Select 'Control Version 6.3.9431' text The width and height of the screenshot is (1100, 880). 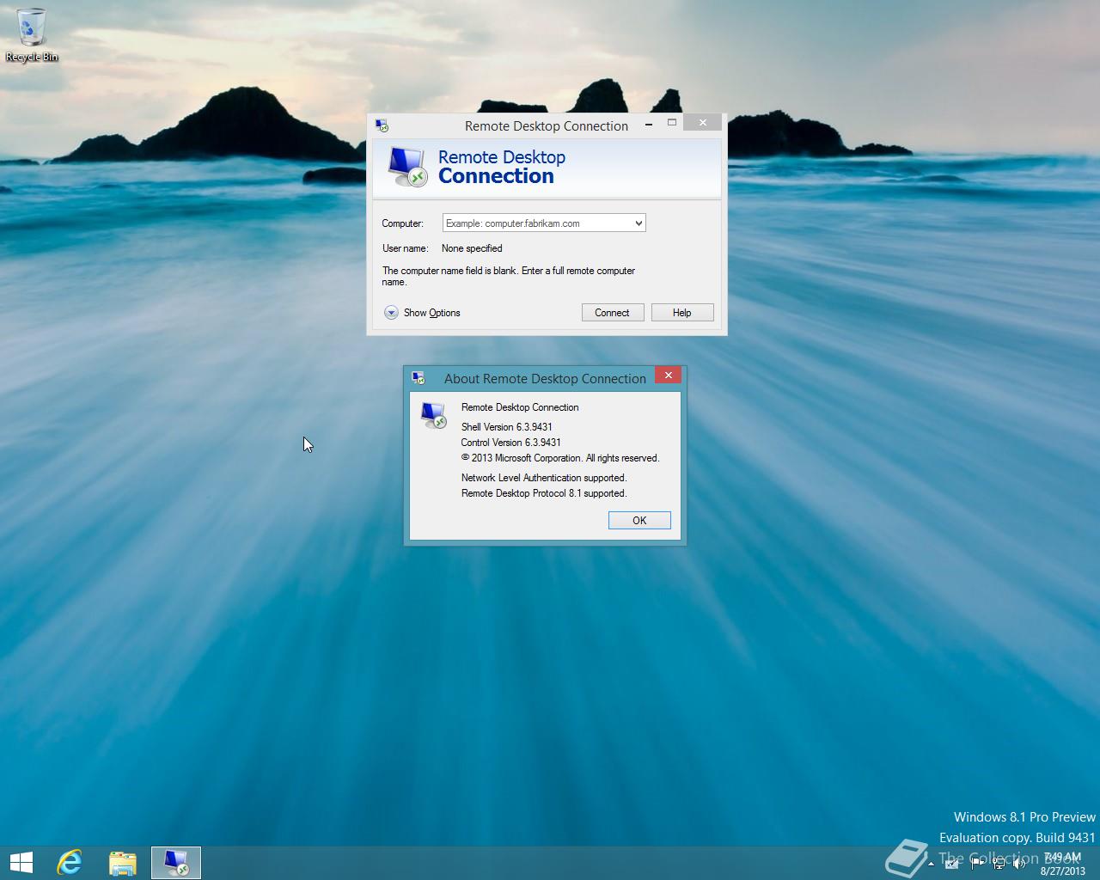click(x=510, y=443)
